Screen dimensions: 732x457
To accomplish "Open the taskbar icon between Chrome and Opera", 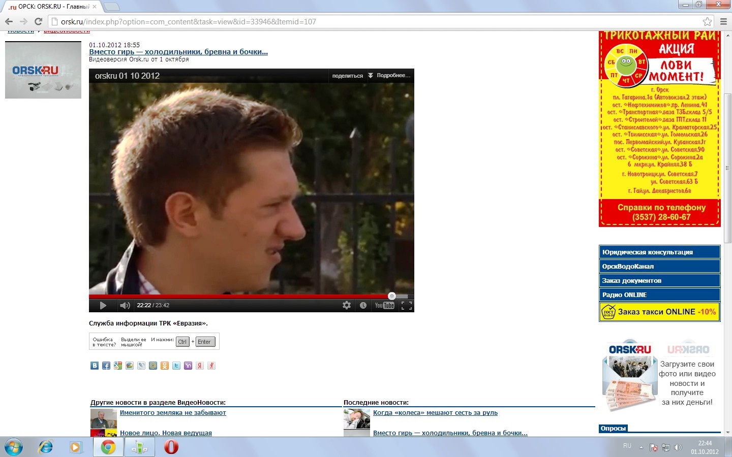I will tap(139, 447).
